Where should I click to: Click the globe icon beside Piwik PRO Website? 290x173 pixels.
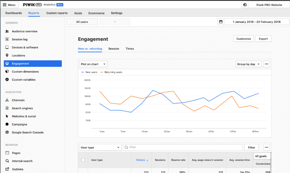tap(245, 5)
